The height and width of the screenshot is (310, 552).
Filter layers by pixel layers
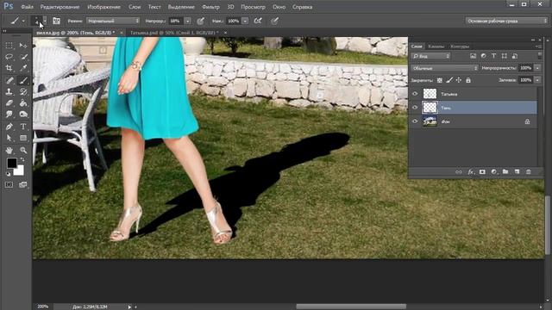pyautogui.click(x=473, y=56)
